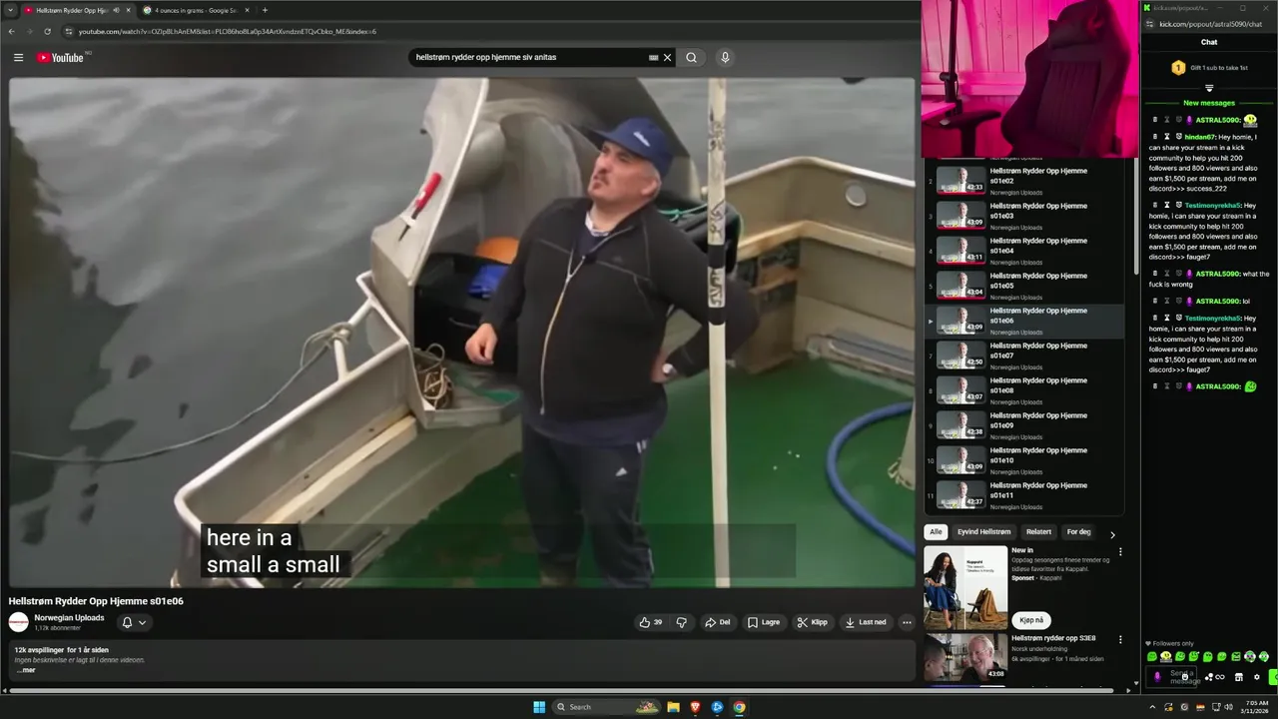Show hidden system tray icons
The height and width of the screenshot is (719, 1278).
1152,707
